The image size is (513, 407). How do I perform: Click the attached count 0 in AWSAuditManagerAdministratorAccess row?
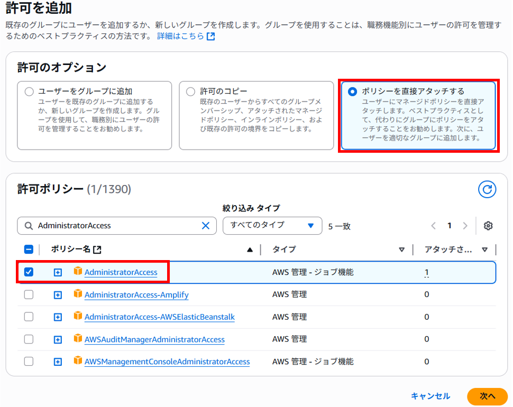pyautogui.click(x=427, y=339)
